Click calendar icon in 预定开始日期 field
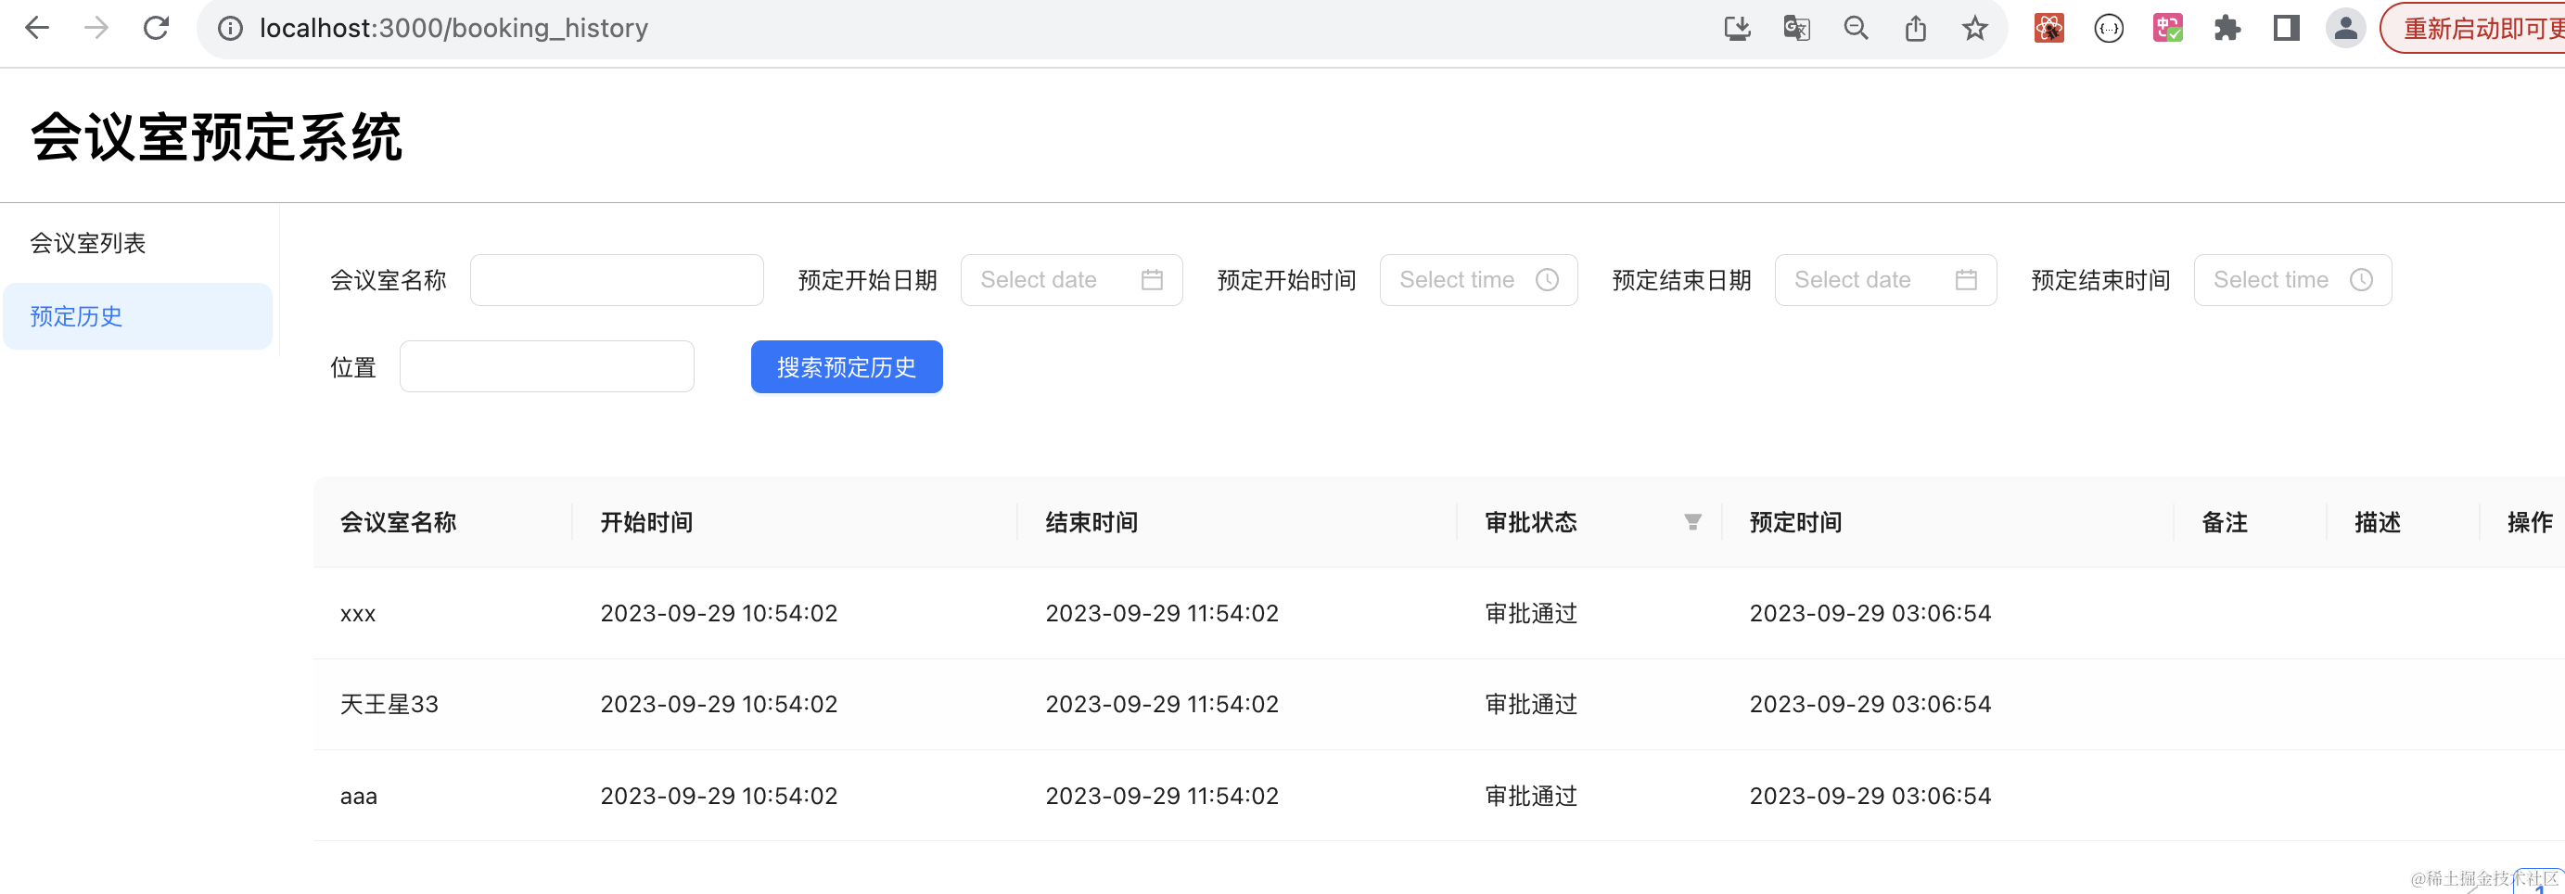Screen dimensions: 2565x894 [1152, 280]
